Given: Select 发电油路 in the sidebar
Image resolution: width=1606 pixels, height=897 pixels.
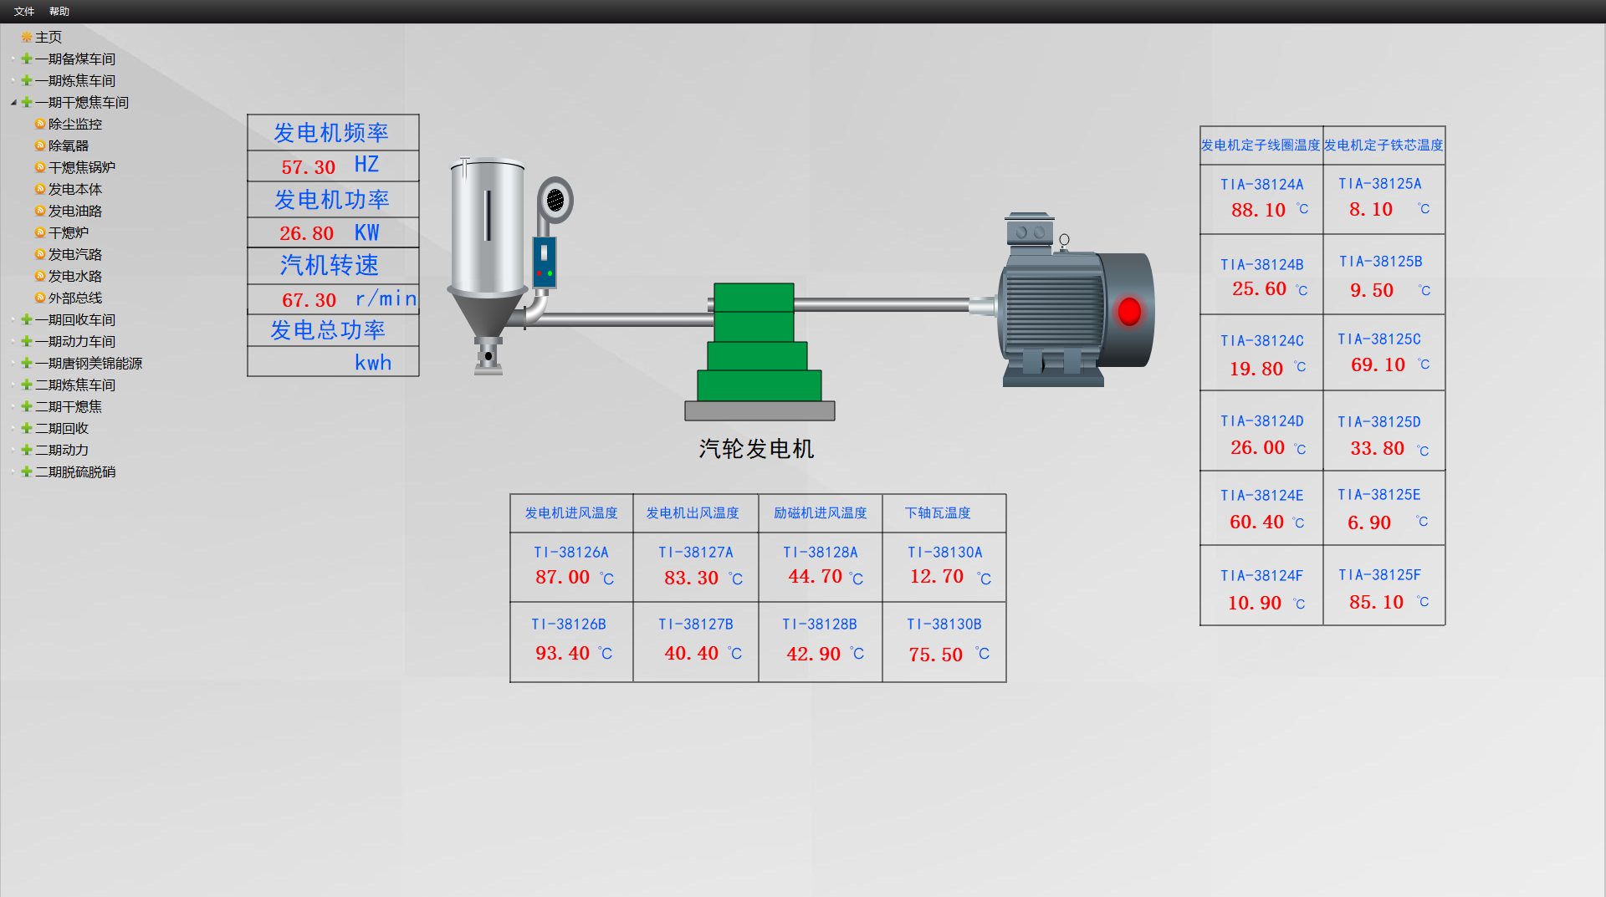Looking at the screenshot, I should pos(74,211).
